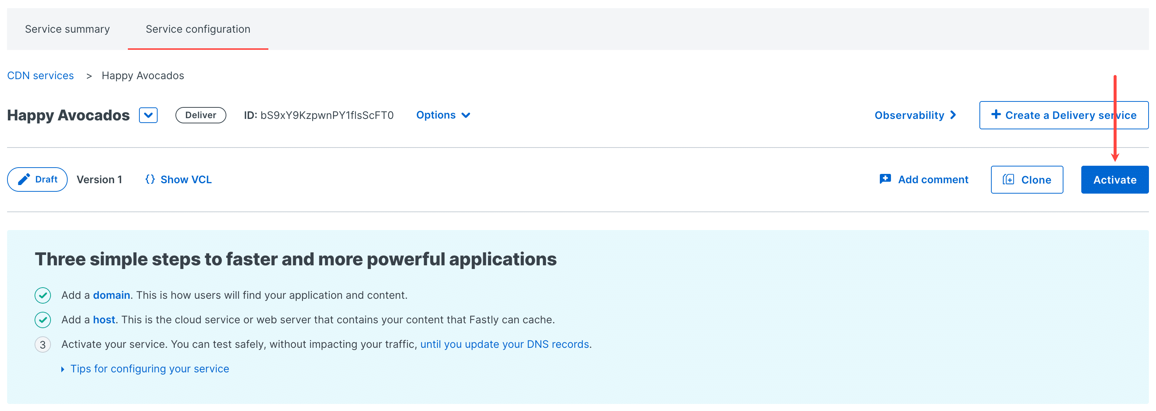Select the Service configuration tab
1156x411 pixels.
pyautogui.click(x=198, y=29)
